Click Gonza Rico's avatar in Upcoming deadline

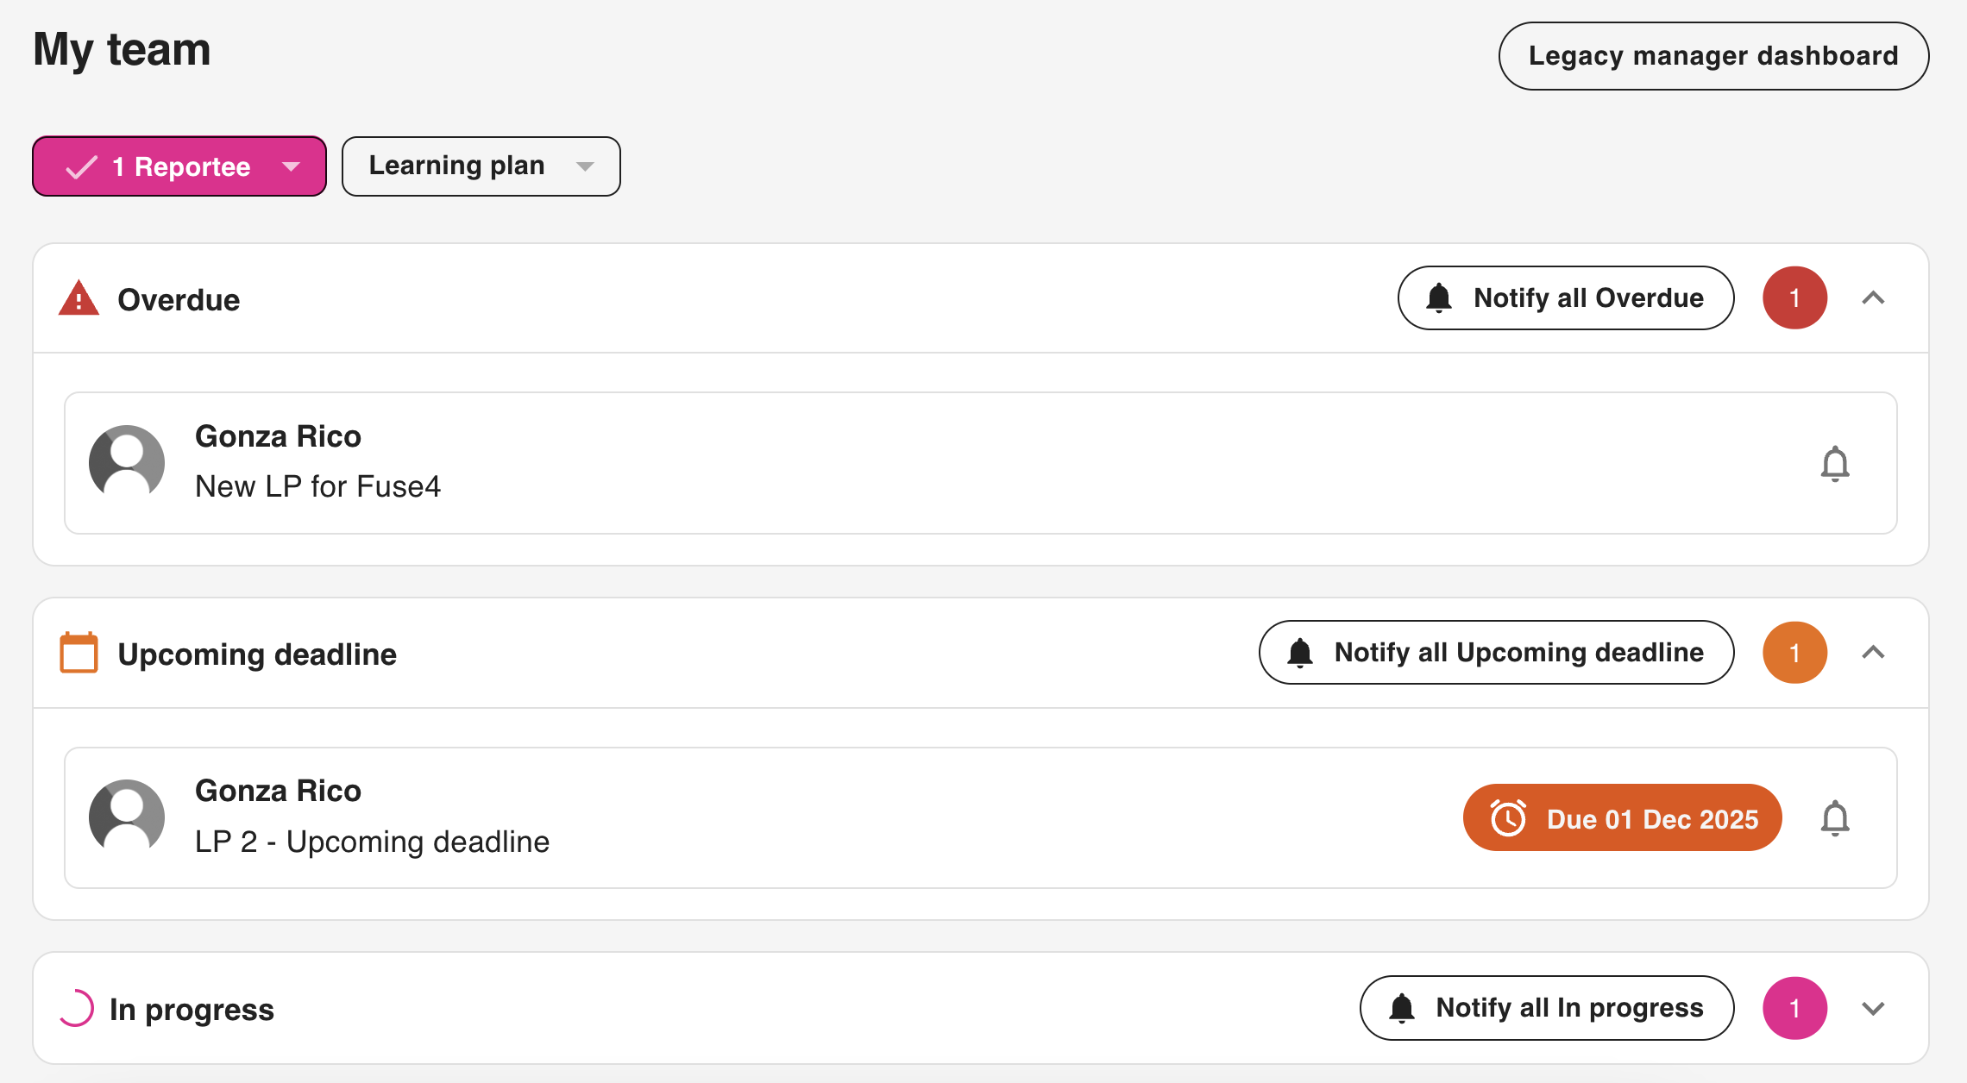[127, 817]
